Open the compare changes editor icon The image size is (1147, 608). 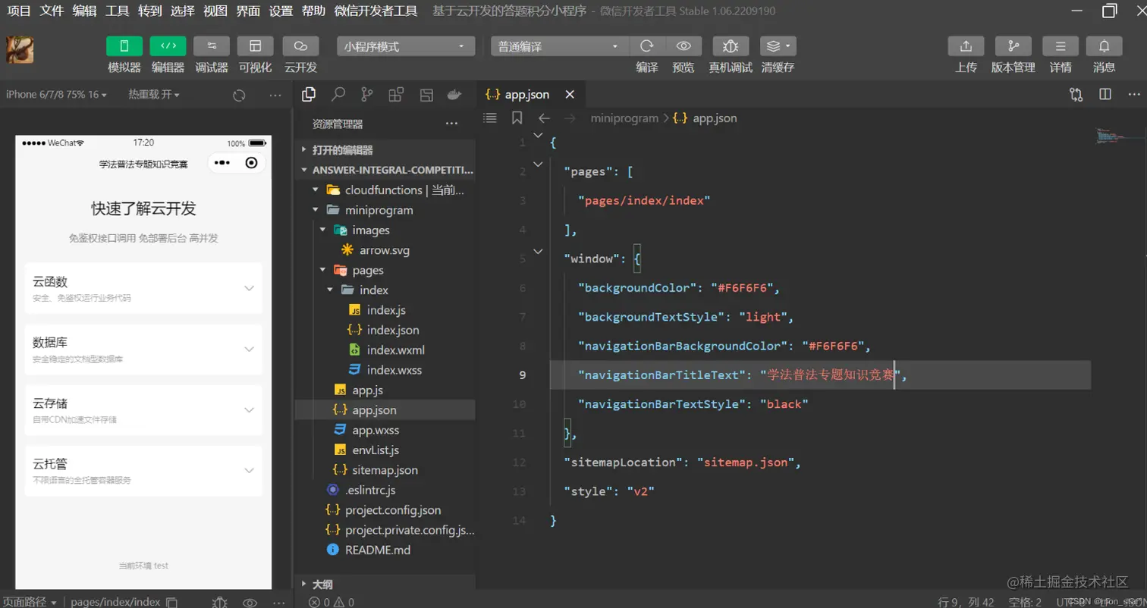click(1076, 95)
